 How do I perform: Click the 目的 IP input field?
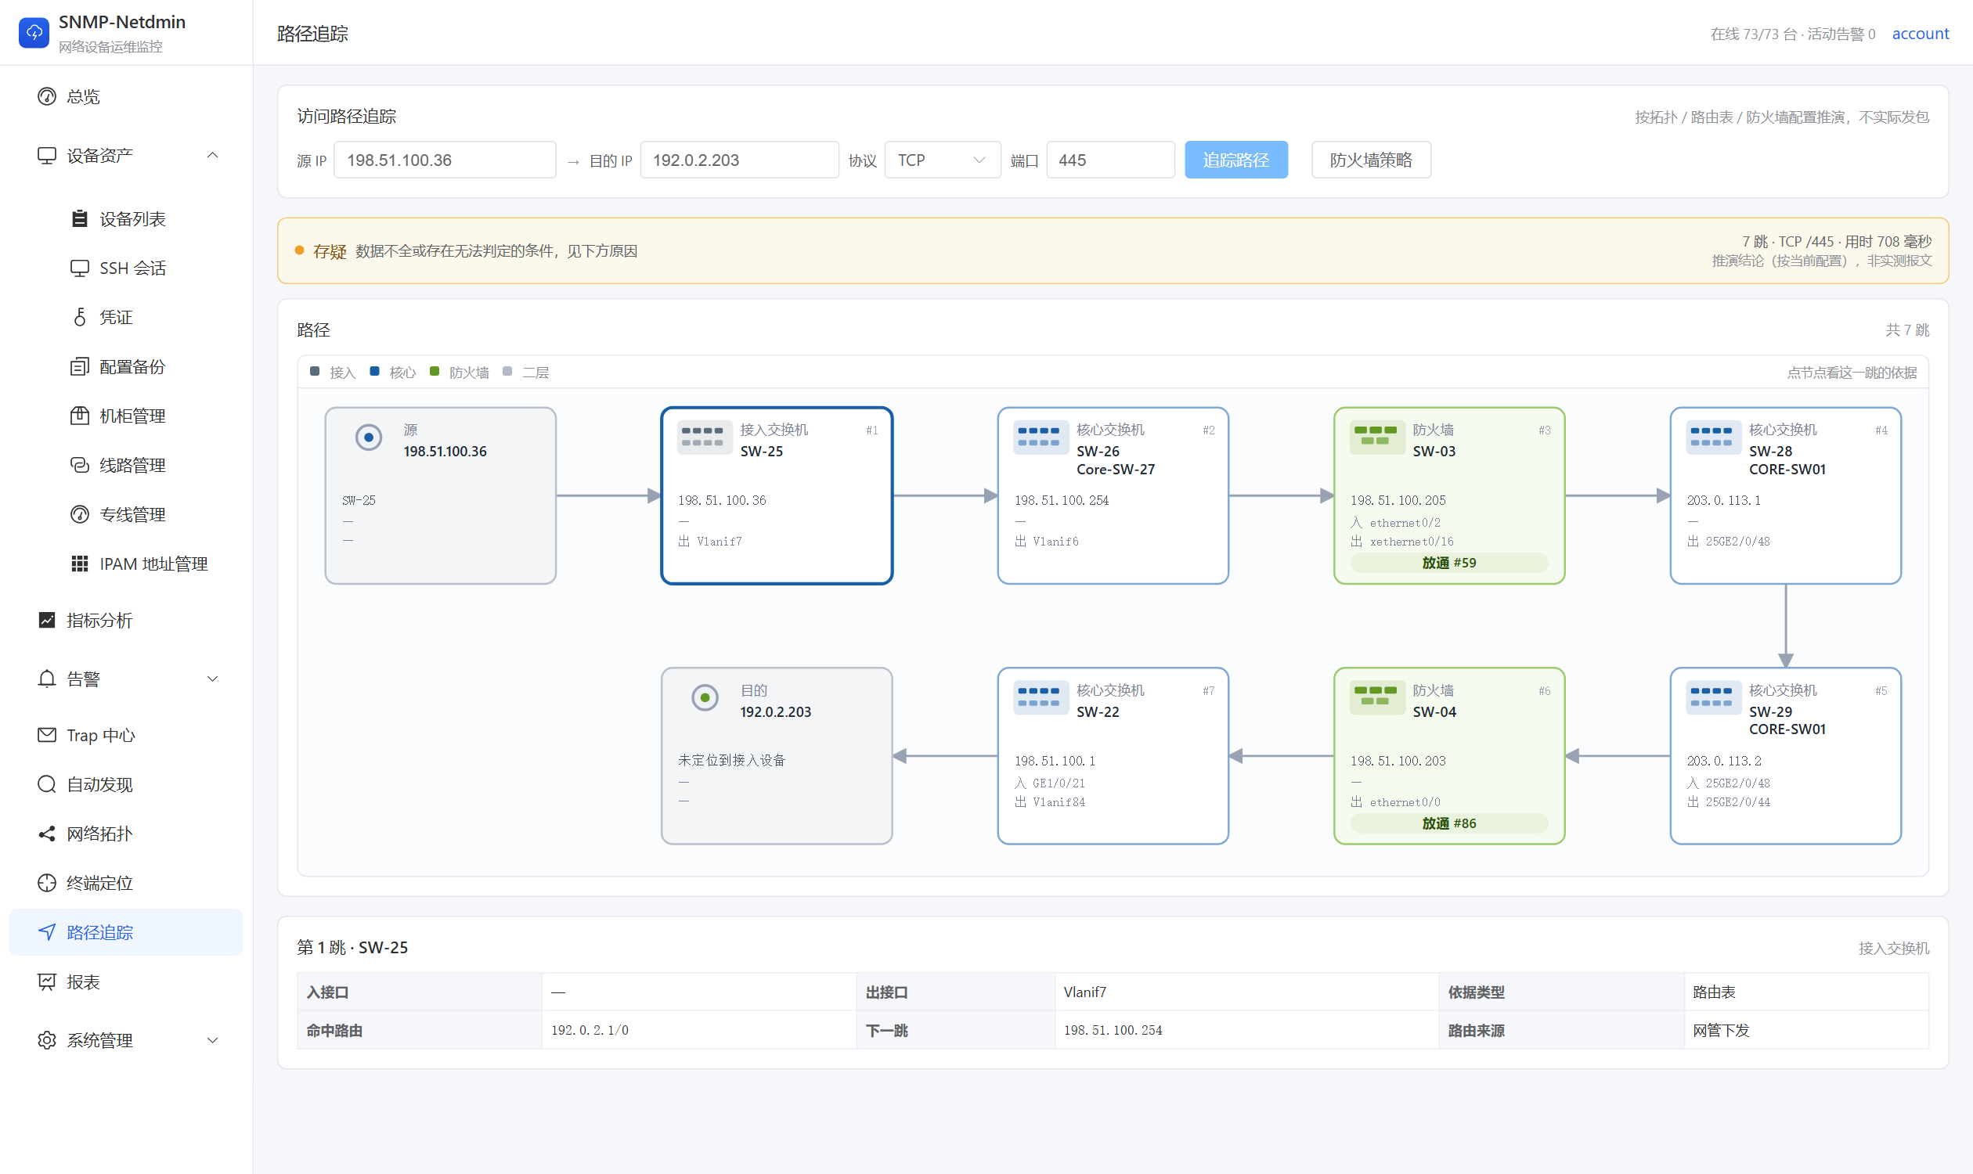(x=739, y=160)
